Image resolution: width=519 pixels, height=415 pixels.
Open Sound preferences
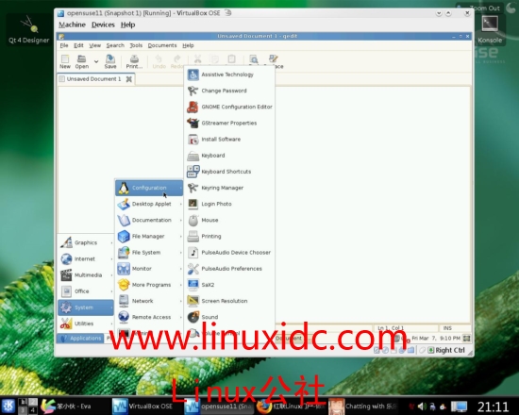point(229,317)
